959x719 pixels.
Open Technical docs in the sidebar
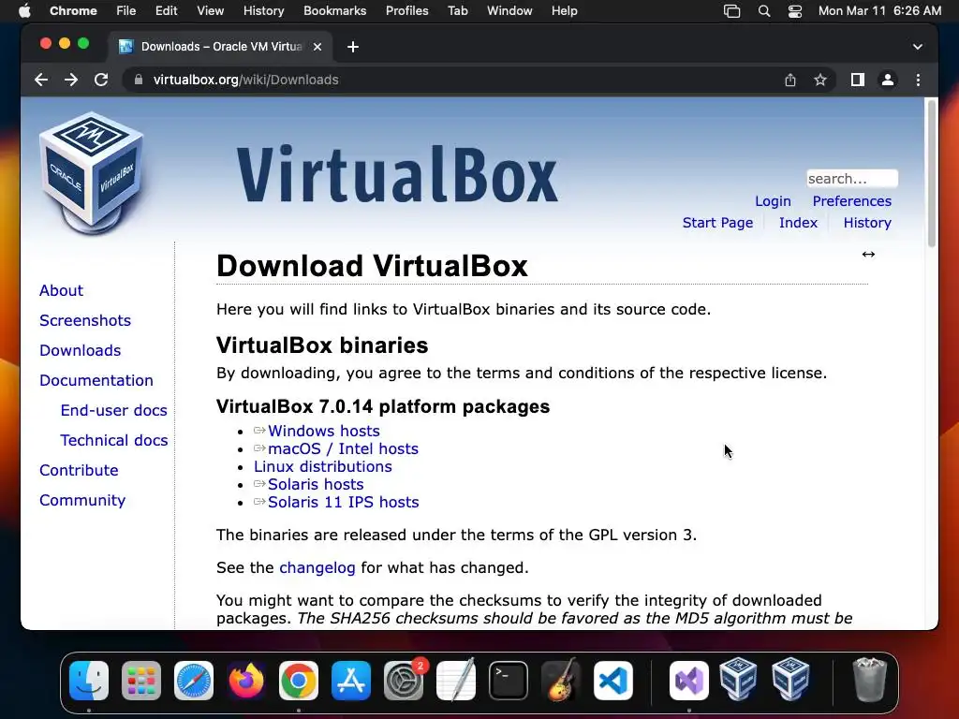113,440
